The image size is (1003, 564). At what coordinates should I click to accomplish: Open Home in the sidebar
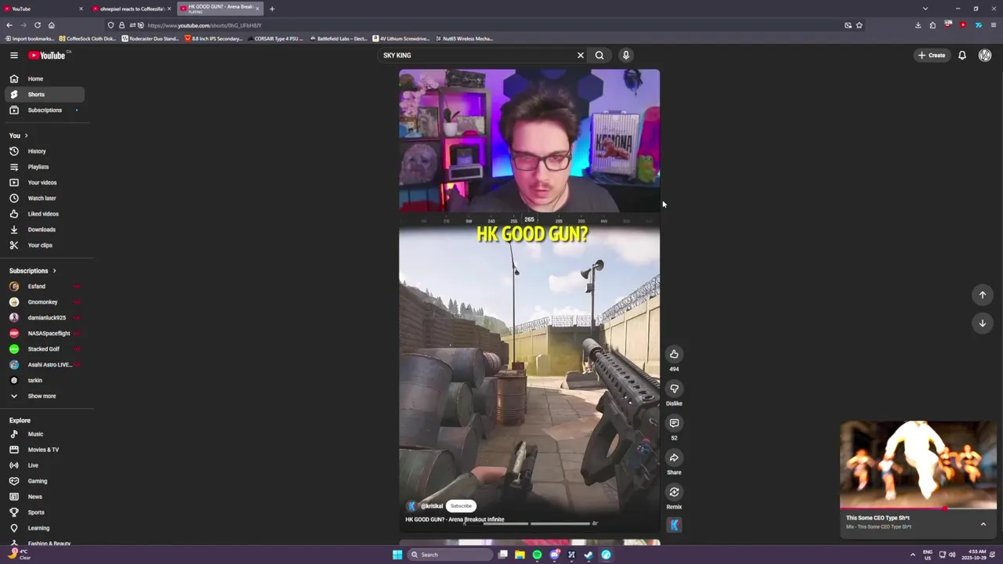pos(44,78)
